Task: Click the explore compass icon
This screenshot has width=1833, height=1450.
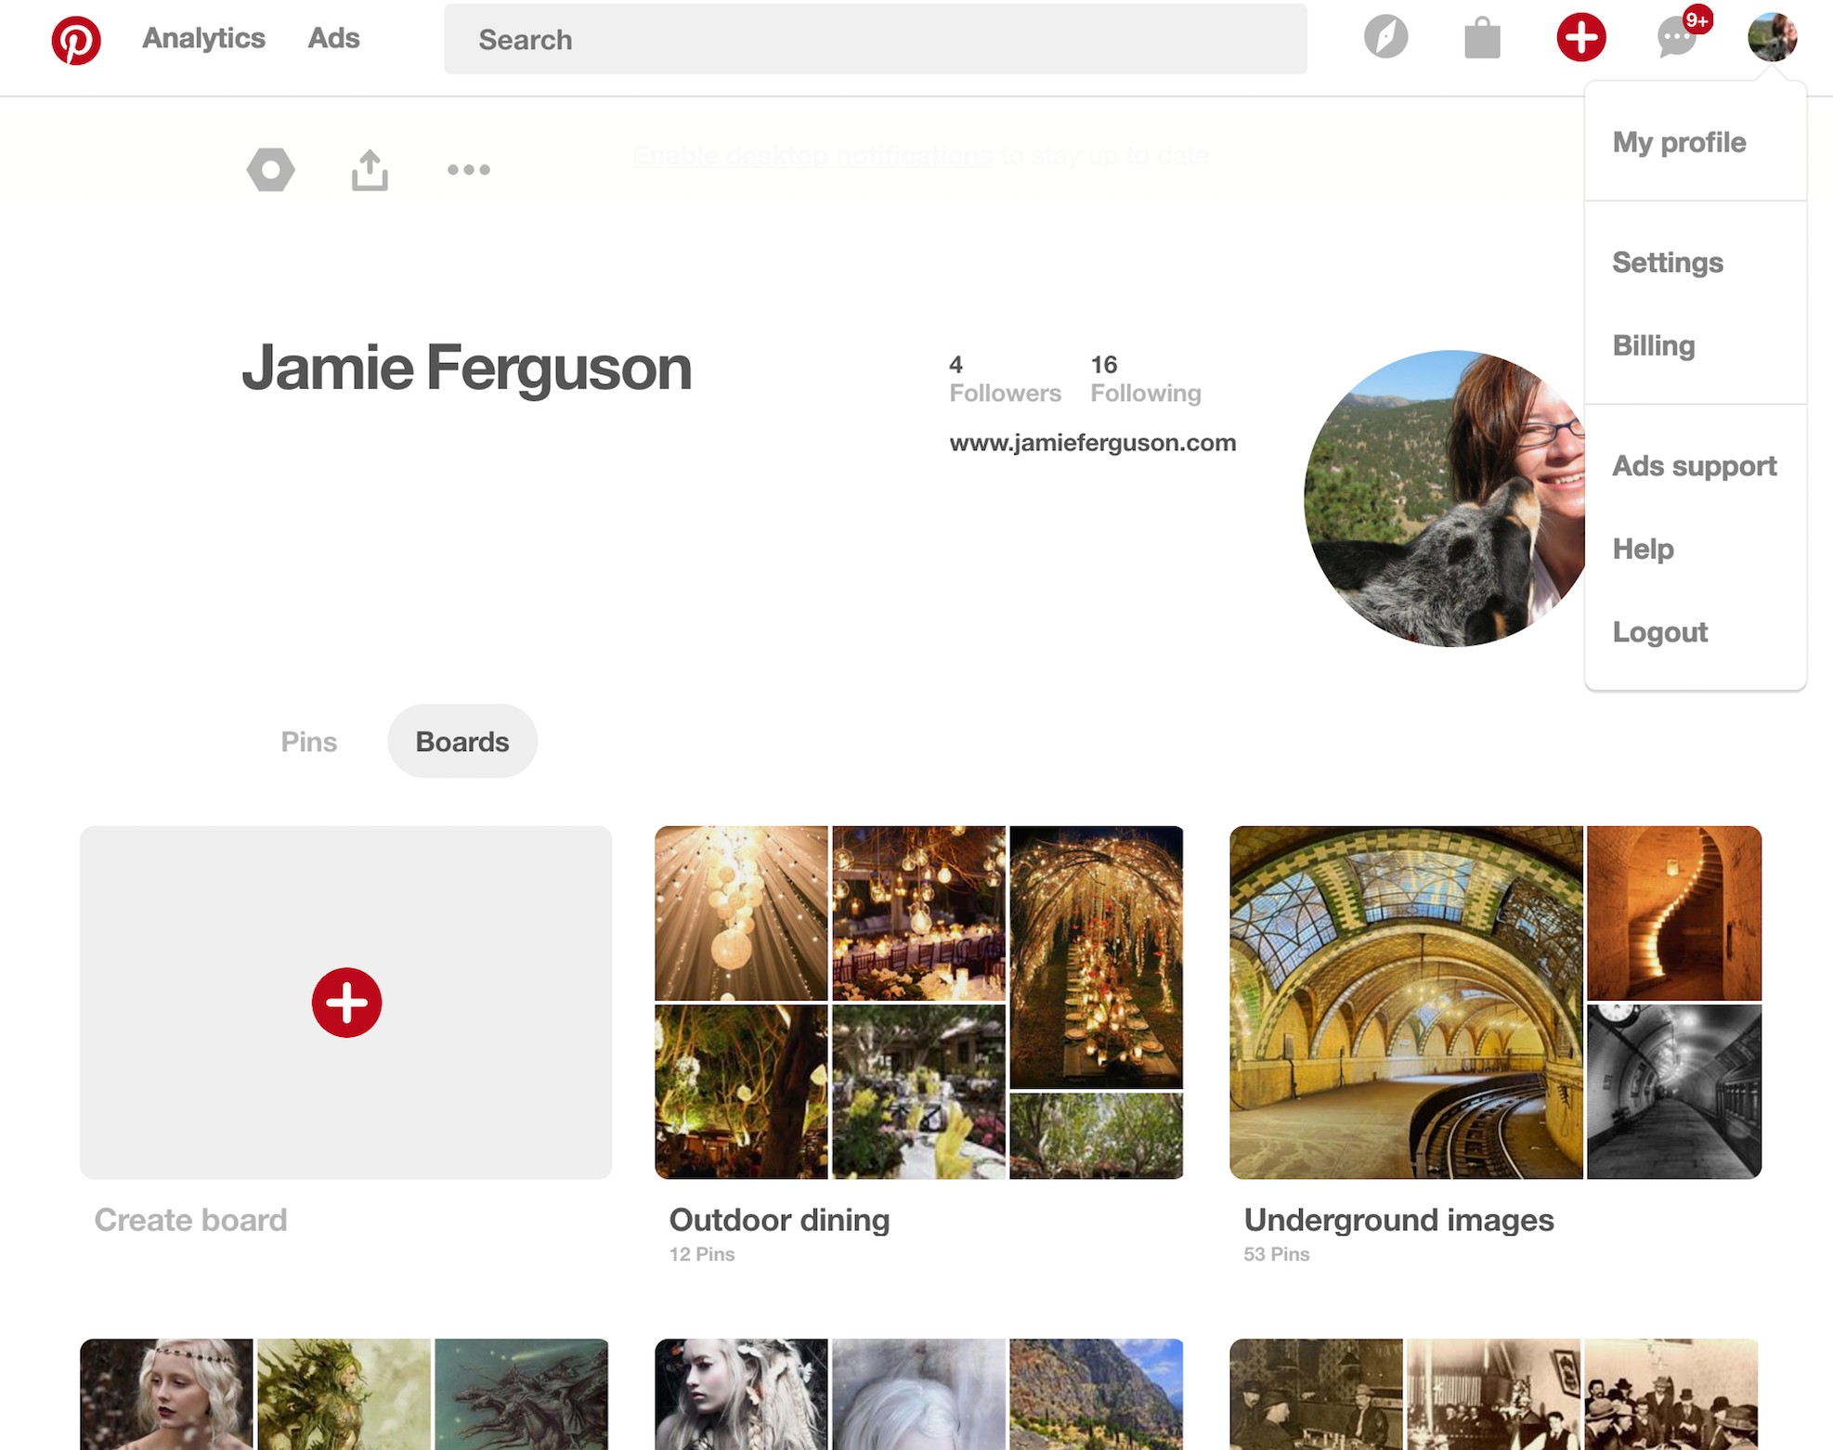Action: 1385,38
